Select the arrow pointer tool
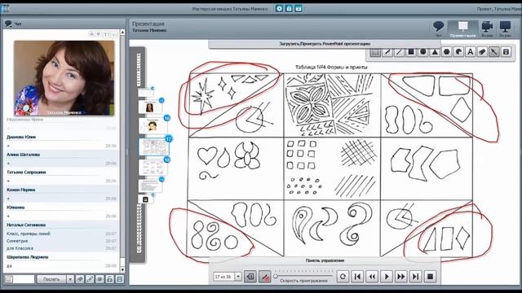The image size is (522, 293). point(494,52)
